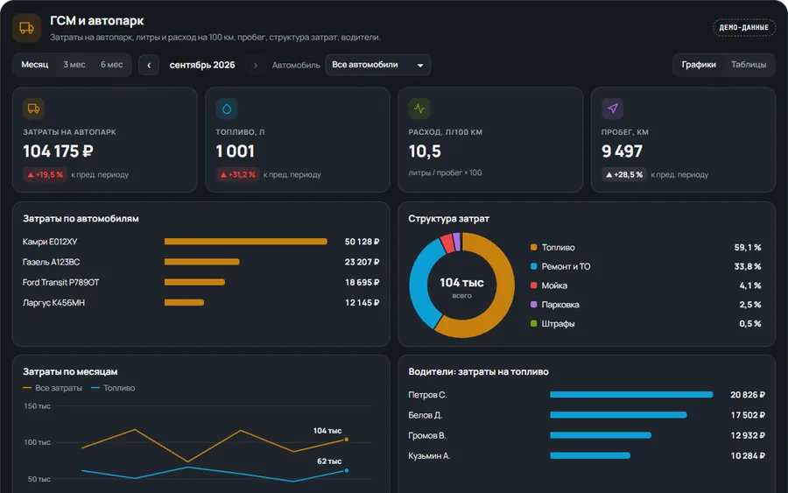This screenshot has height=493, width=788.
Task: Click the 104 тыс endpoint on orange line
Action: coord(346,440)
